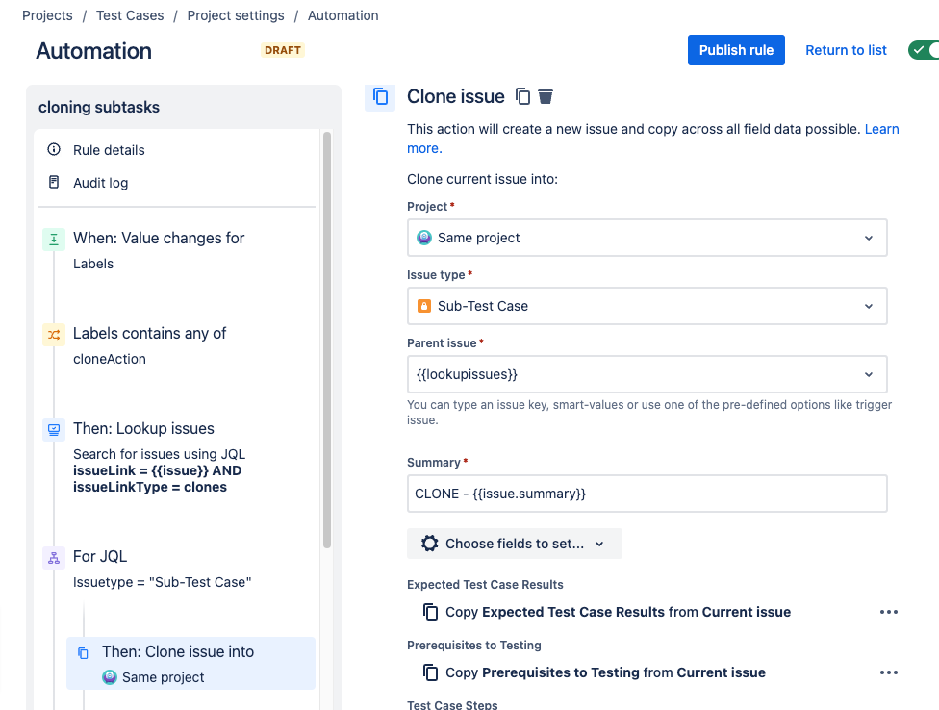Click Return to list link

[x=846, y=50]
